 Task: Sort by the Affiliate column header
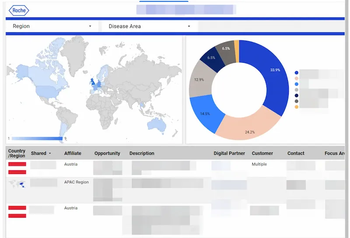coord(73,153)
